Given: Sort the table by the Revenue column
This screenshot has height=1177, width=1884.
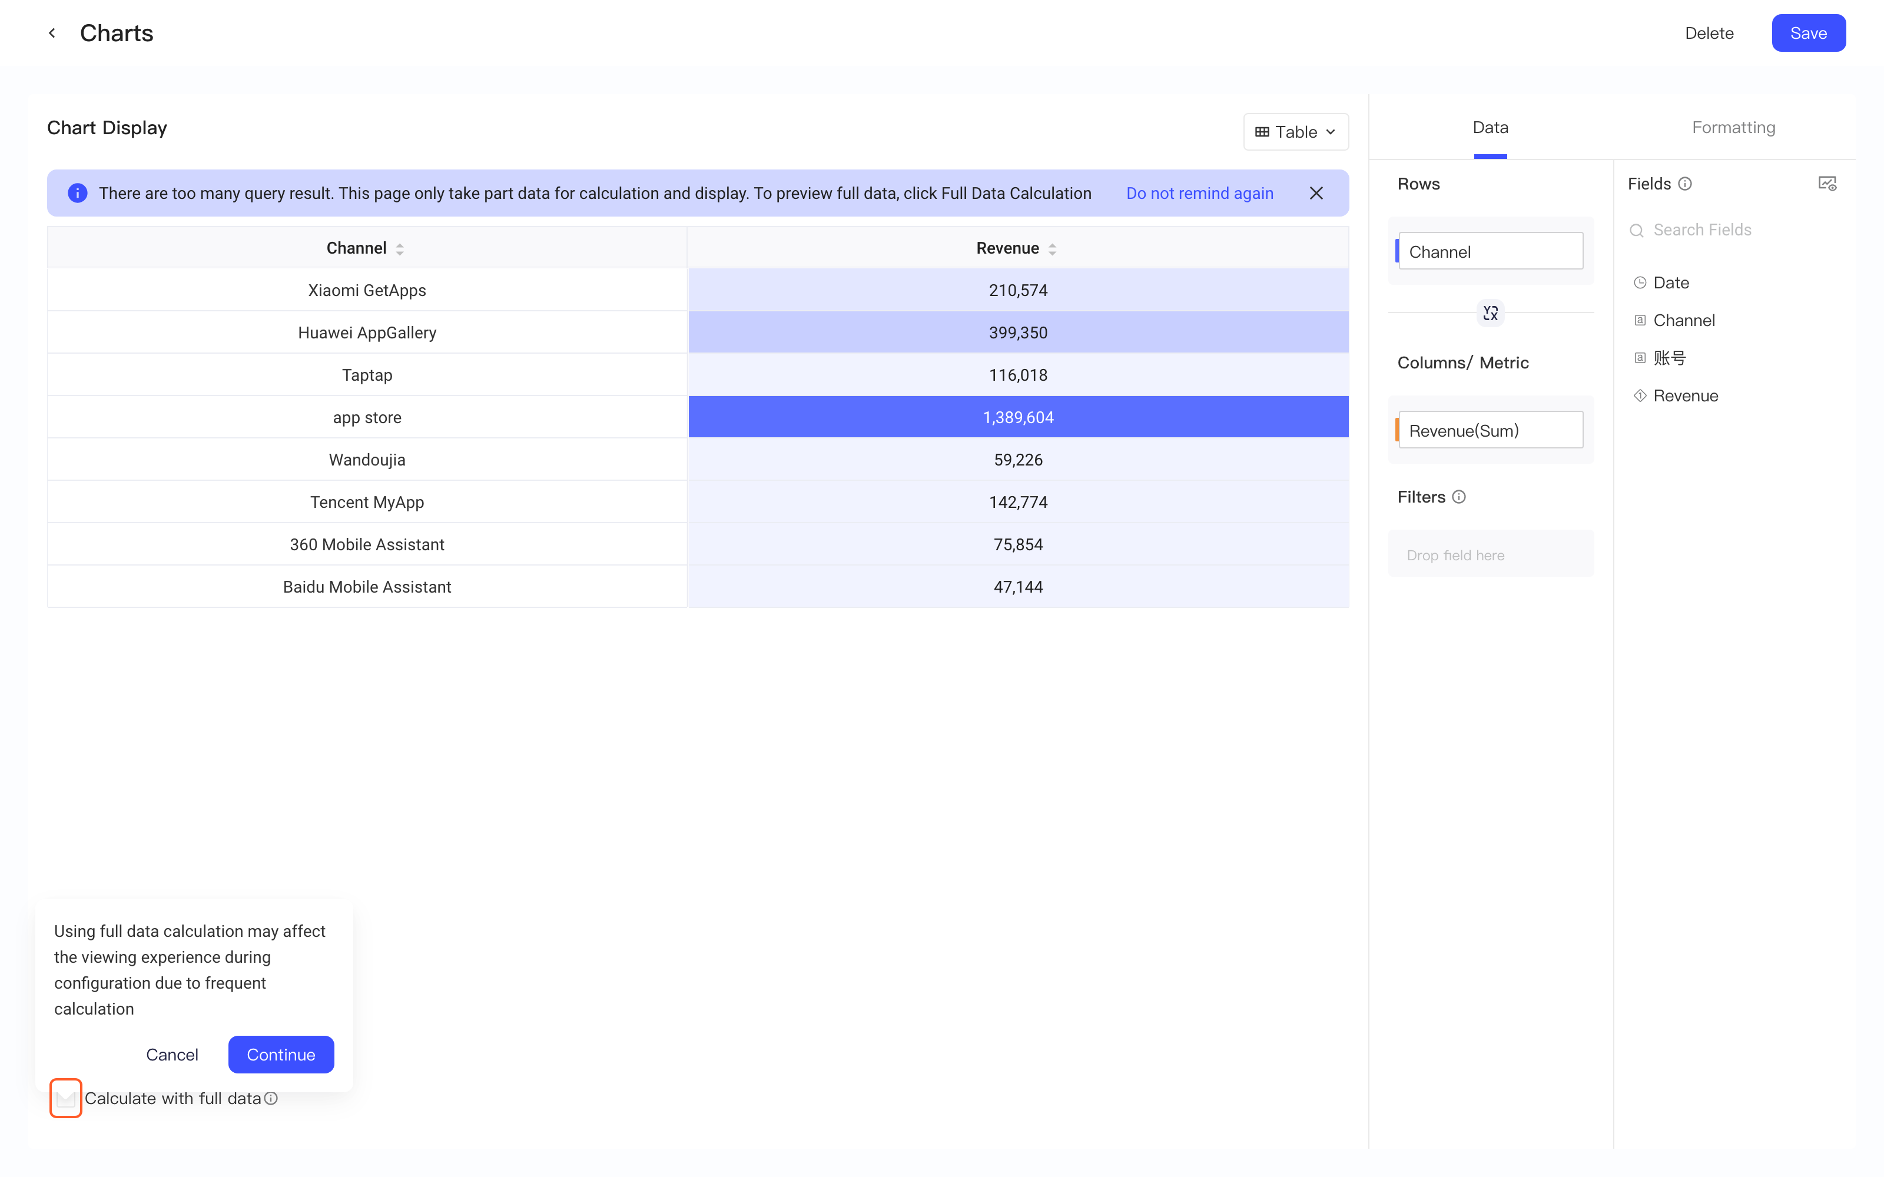Looking at the screenshot, I should [x=1052, y=249].
